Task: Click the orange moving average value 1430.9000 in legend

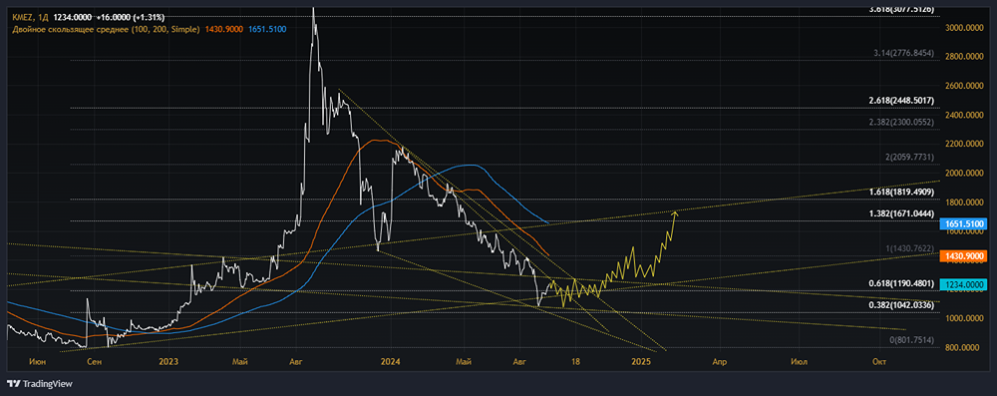Action: [223, 29]
